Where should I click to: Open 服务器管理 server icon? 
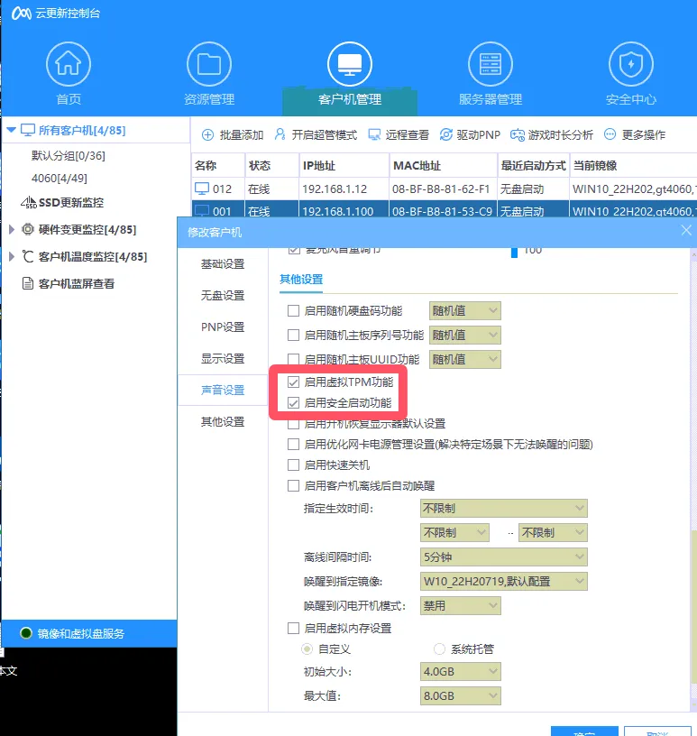point(491,64)
